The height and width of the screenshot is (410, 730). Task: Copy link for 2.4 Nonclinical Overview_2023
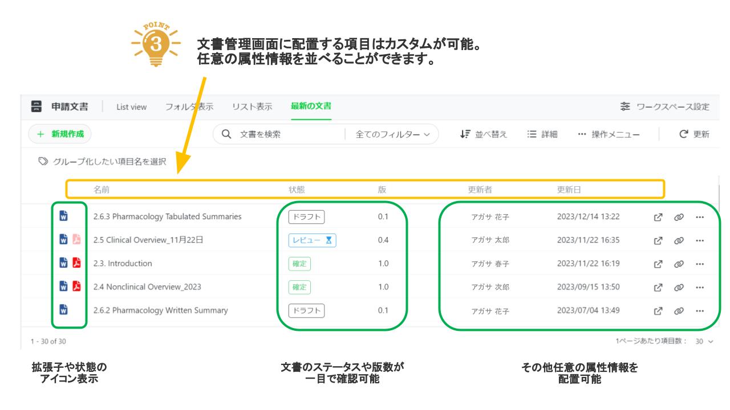(x=680, y=287)
